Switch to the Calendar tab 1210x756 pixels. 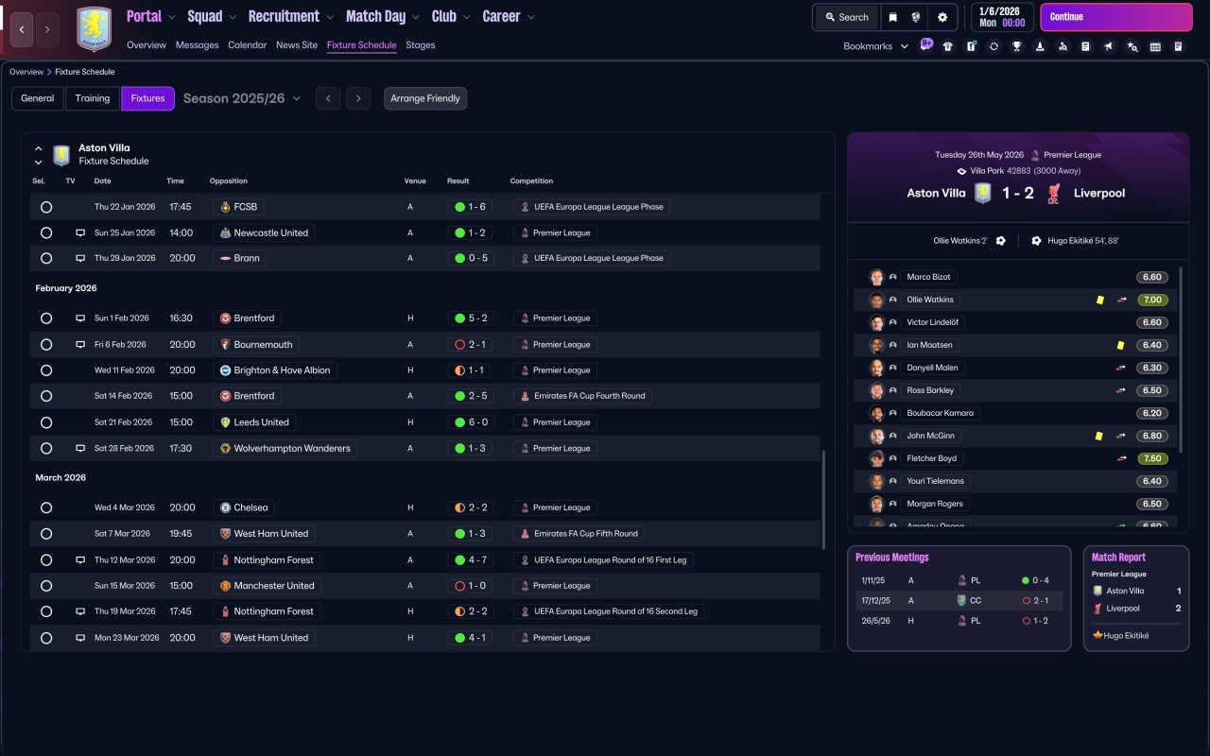pos(248,45)
